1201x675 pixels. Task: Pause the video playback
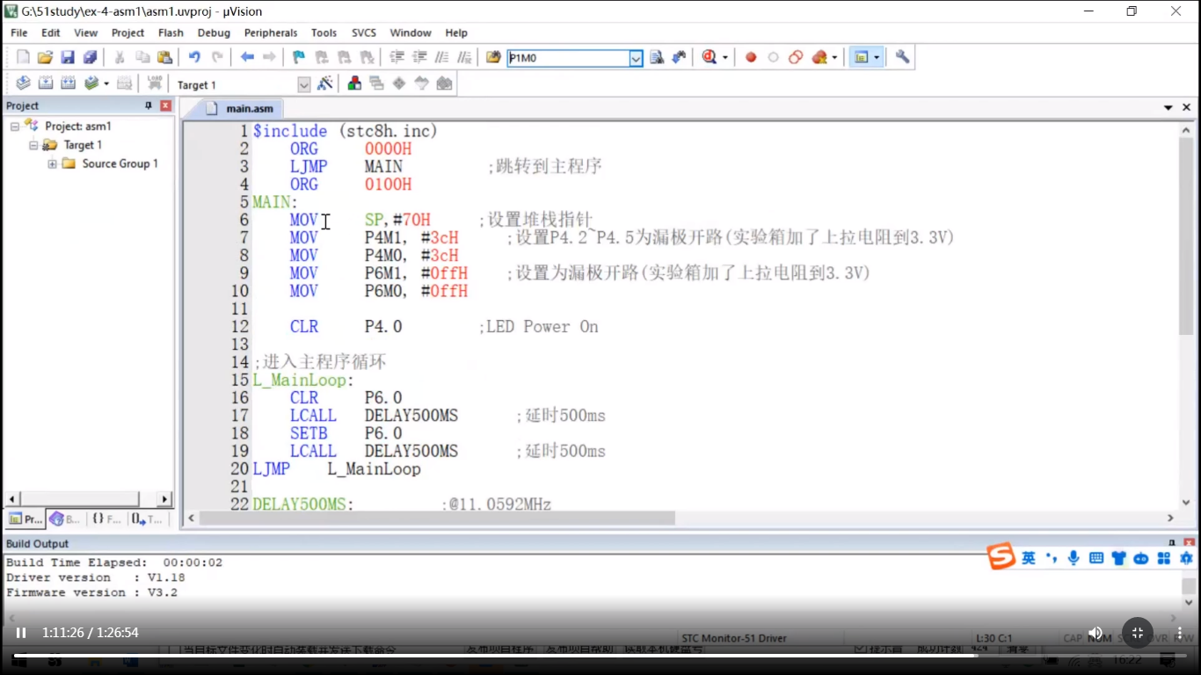pyautogui.click(x=21, y=633)
